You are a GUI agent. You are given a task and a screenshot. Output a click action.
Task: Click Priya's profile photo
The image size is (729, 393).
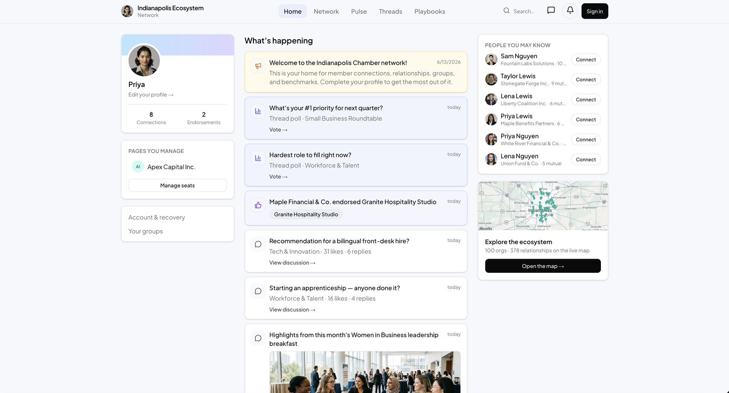pos(144,61)
